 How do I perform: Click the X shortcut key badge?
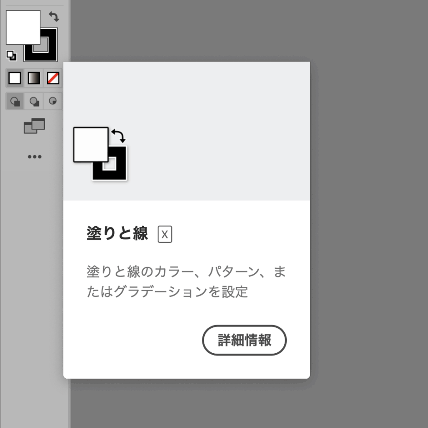(x=165, y=234)
